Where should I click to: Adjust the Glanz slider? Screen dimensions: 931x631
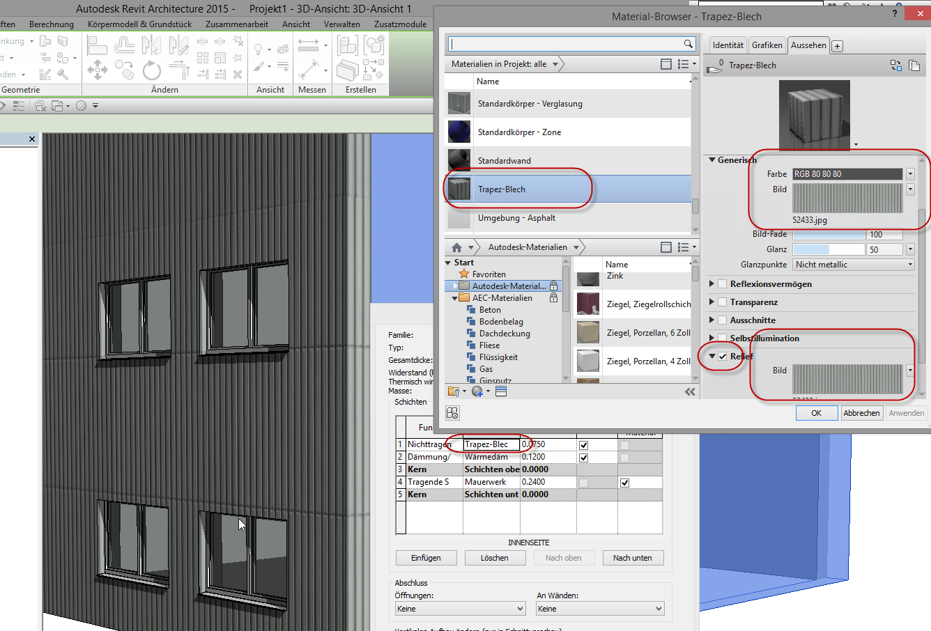pyautogui.click(x=829, y=249)
